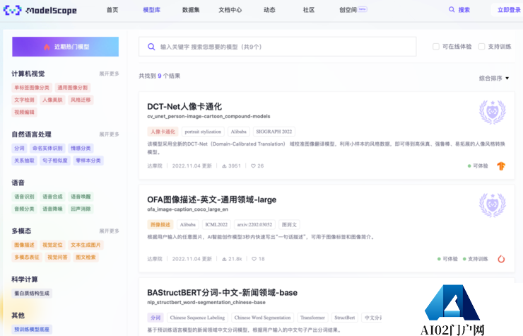Click the 搜索 link in top navigation
The height and width of the screenshot is (336, 523).
(464, 10)
